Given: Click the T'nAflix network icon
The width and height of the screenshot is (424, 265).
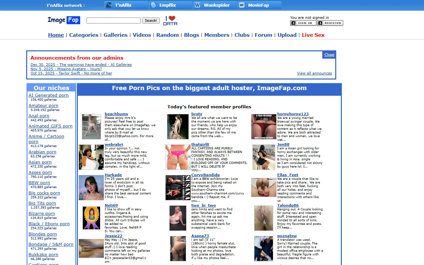Looking at the screenshot, I should 108,5.
